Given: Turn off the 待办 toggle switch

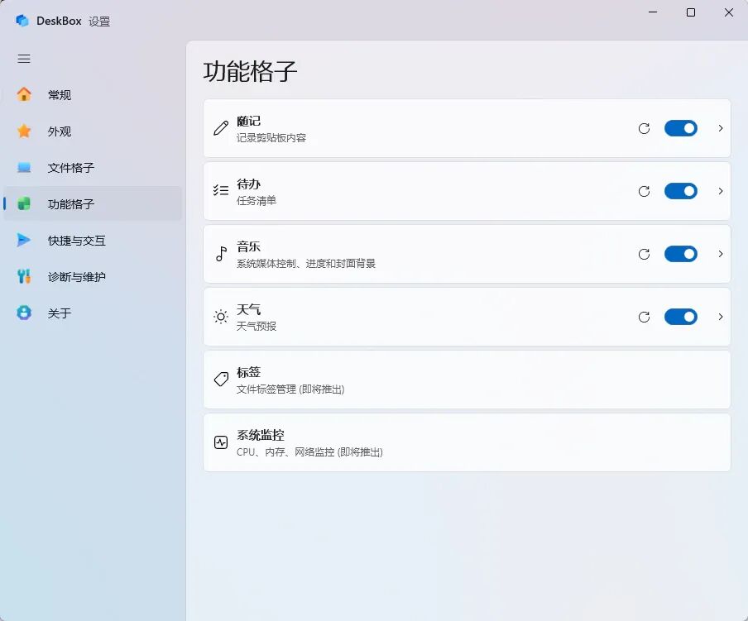Looking at the screenshot, I should click(681, 191).
